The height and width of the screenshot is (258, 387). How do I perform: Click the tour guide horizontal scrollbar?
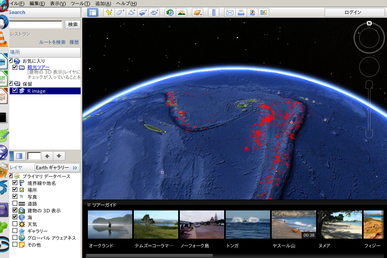click(149, 256)
